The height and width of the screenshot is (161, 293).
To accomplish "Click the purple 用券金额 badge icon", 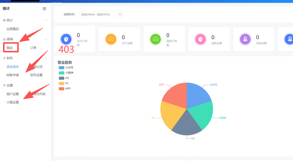I will point(245,39).
